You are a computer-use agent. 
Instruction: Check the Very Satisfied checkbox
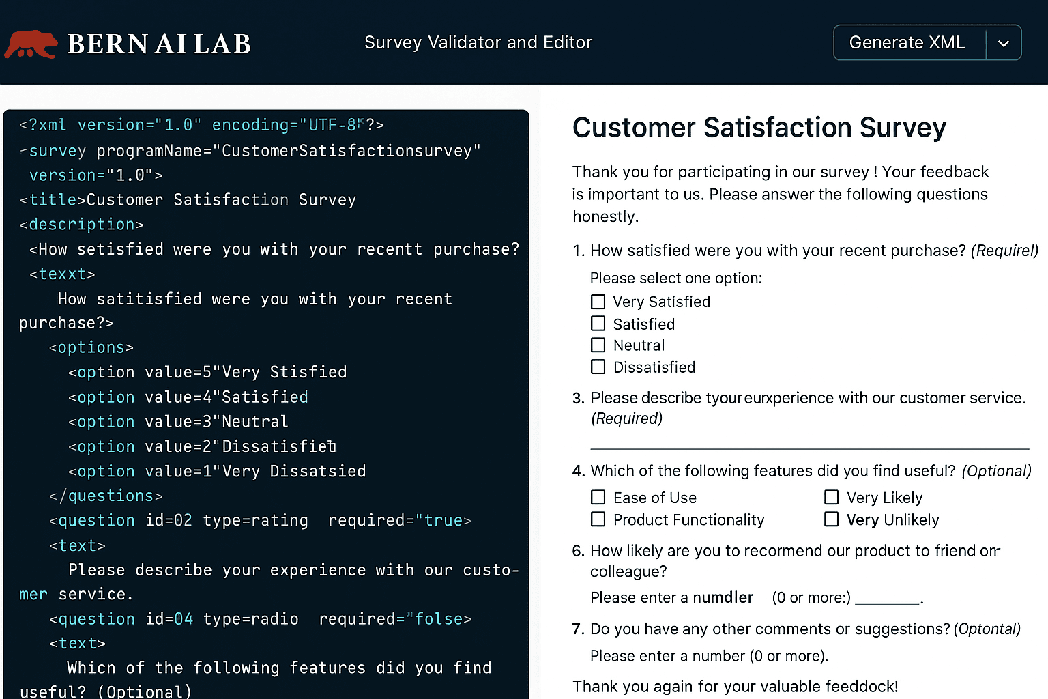point(598,302)
